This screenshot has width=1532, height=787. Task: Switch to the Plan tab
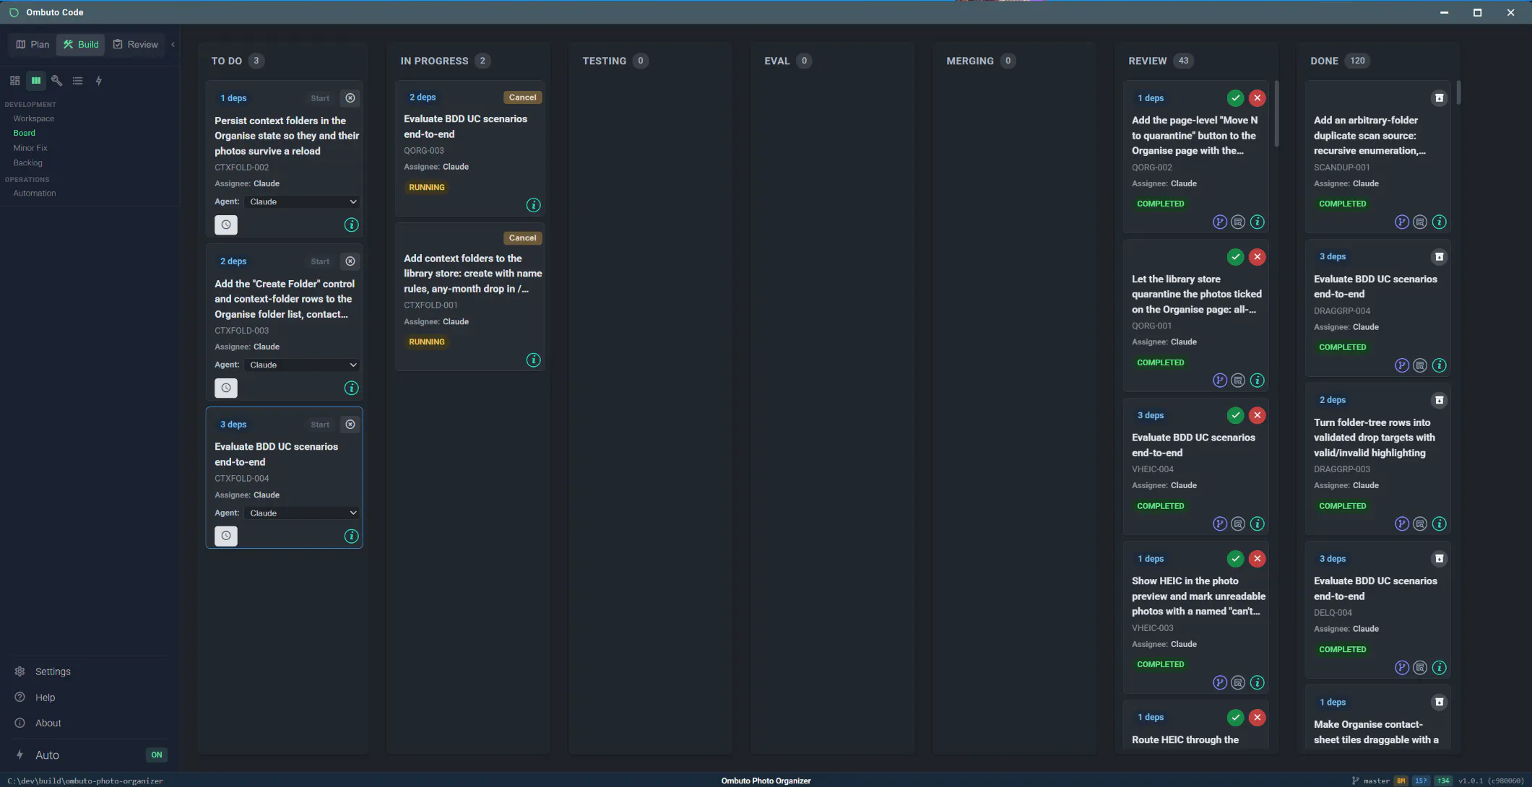[33, 45]
